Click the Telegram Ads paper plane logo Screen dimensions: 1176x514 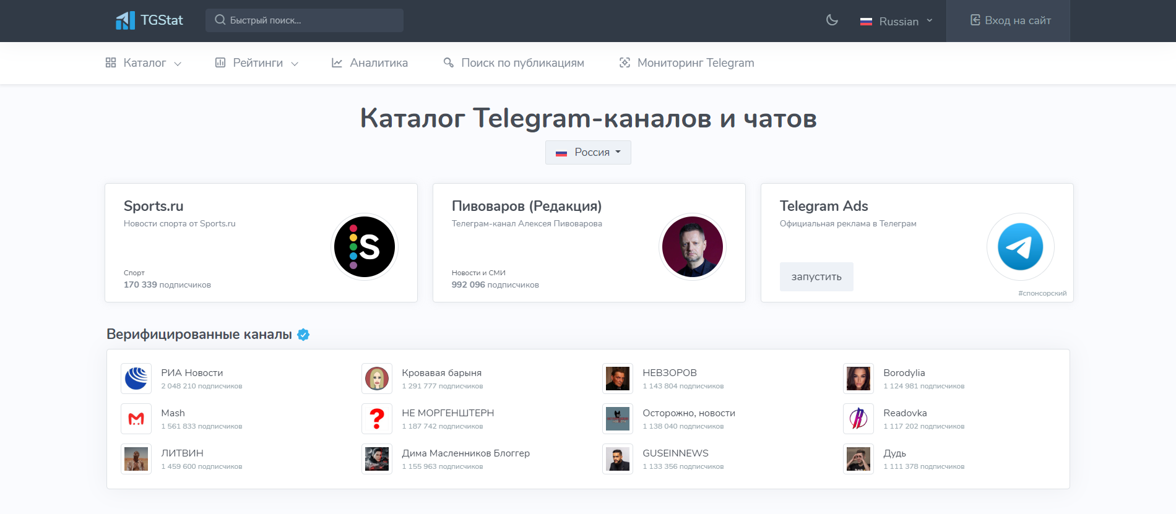tap(1021, 247)
